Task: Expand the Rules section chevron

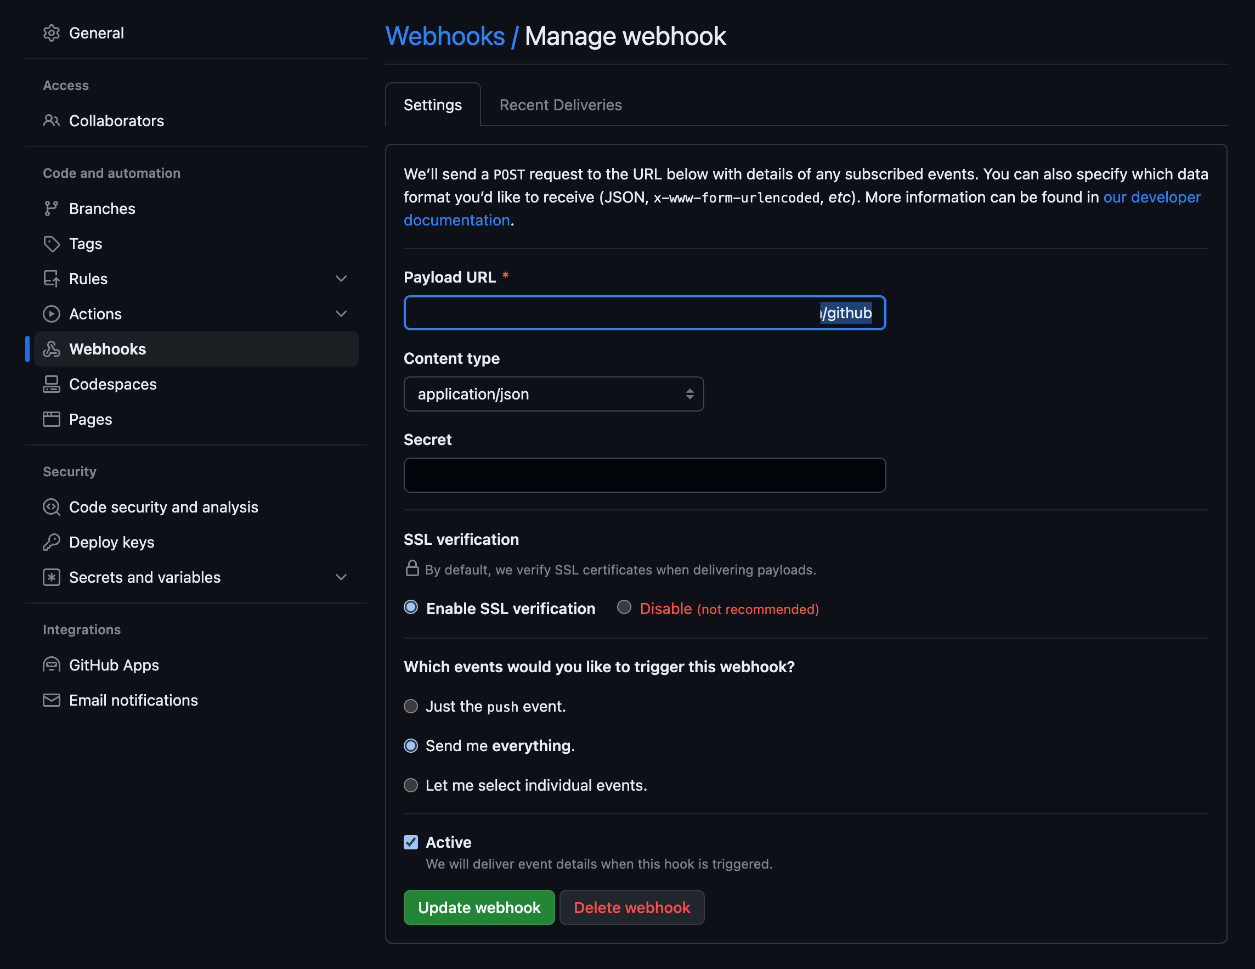Action: coord(341,279)
